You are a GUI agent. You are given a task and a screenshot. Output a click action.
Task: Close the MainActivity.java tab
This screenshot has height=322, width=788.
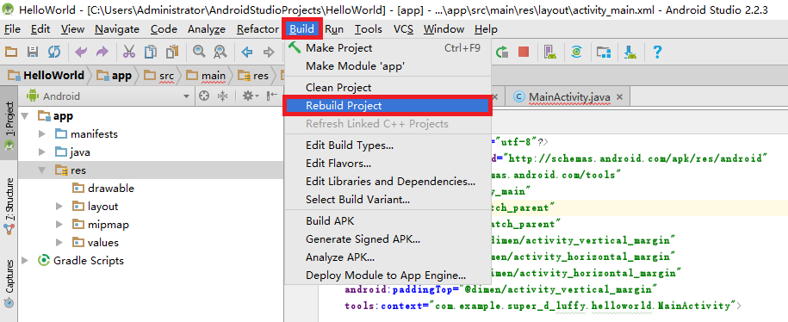(x=620, y=96)
